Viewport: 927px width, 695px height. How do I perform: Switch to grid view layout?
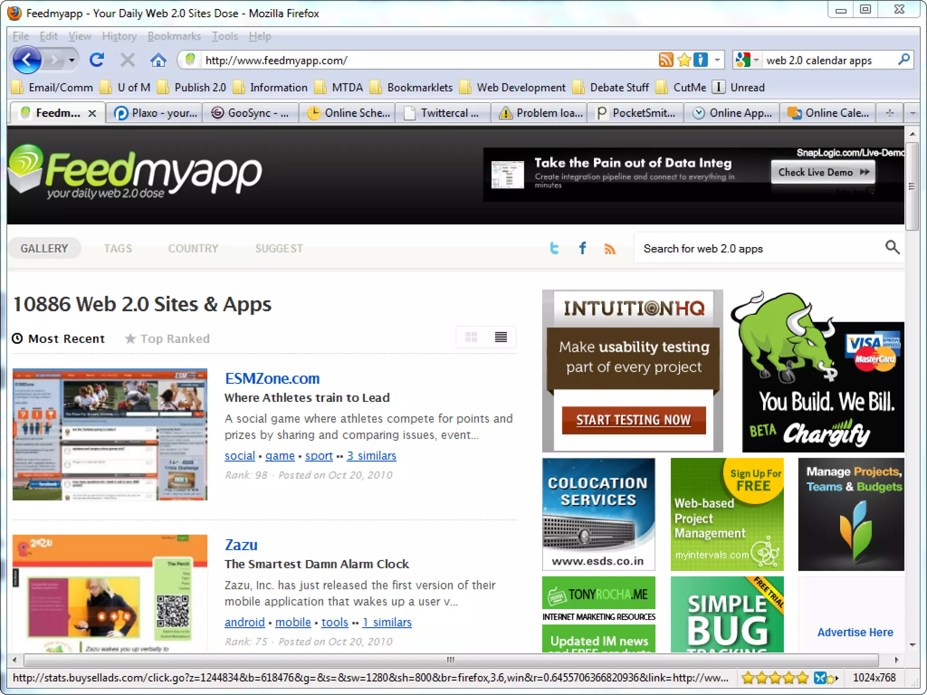click(x=471, y=337)
